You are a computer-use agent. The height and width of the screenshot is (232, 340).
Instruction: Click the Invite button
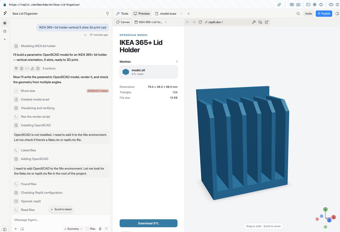pos(308,14)
